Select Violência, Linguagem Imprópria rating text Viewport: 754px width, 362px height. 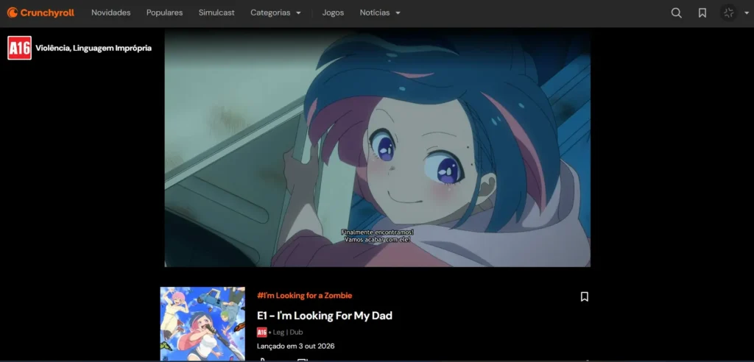point(94,48)
